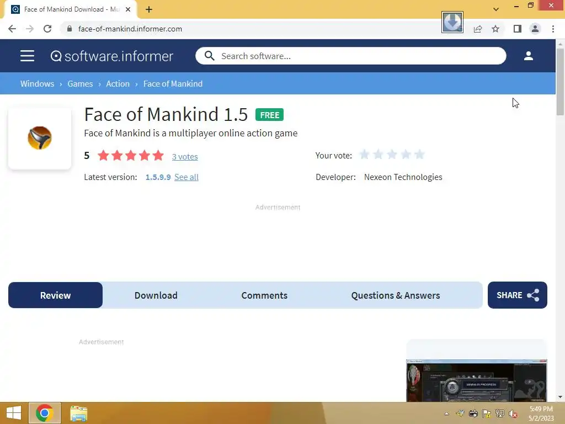Toggle the browser side panel

point(518,29)
